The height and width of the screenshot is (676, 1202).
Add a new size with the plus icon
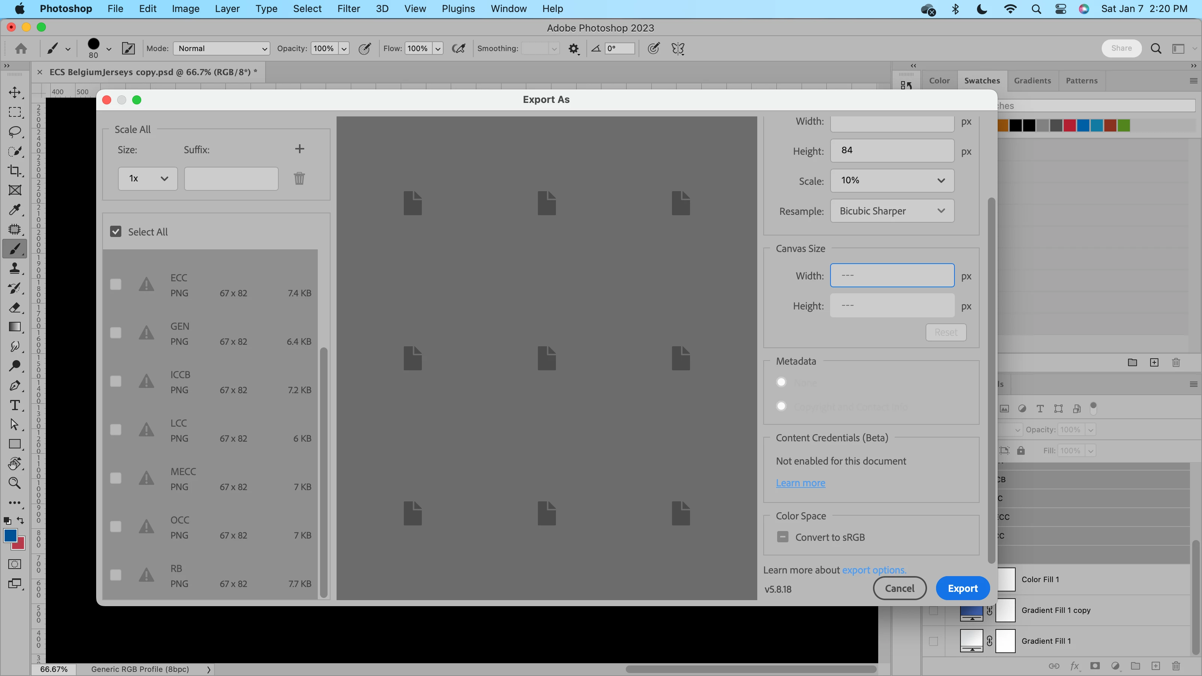tap(300, 149)
